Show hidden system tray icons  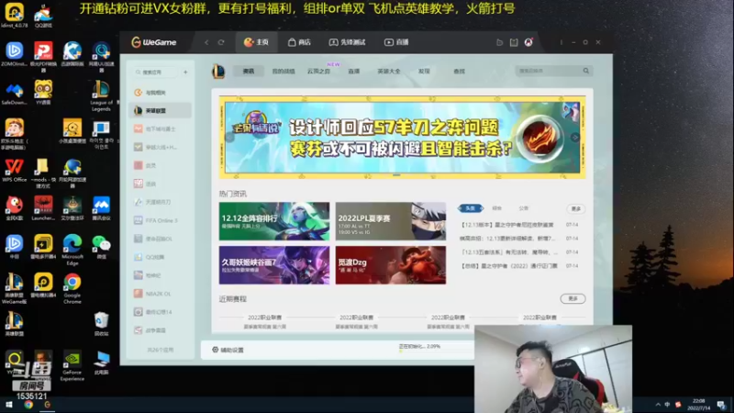(658, 405)
